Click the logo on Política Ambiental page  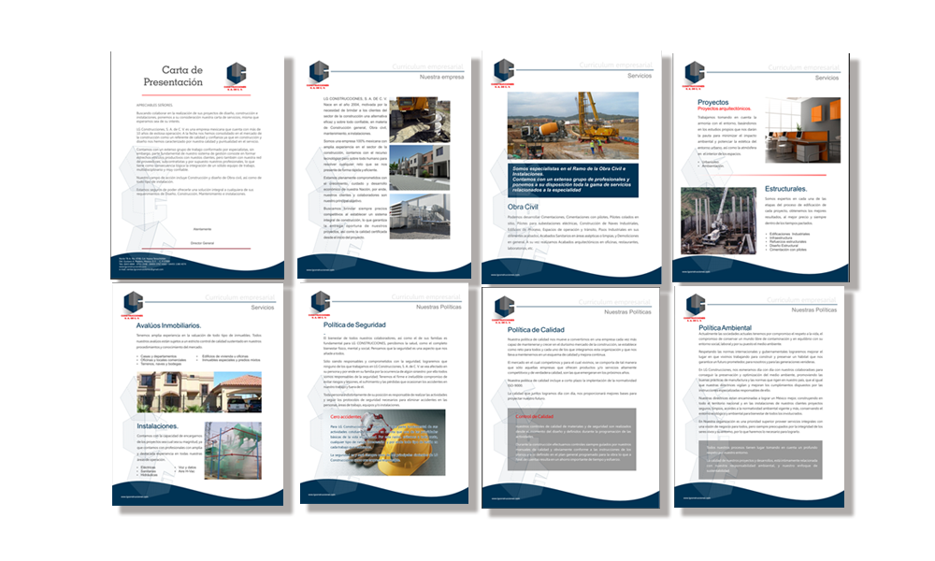[x=696, y=305]
